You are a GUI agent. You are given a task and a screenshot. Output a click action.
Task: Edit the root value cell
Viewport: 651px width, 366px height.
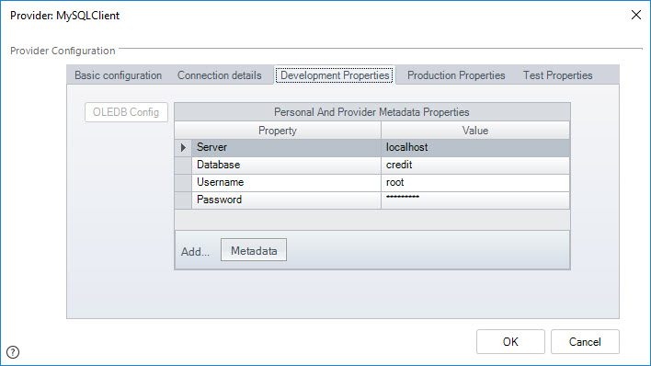tap(475, 182)
